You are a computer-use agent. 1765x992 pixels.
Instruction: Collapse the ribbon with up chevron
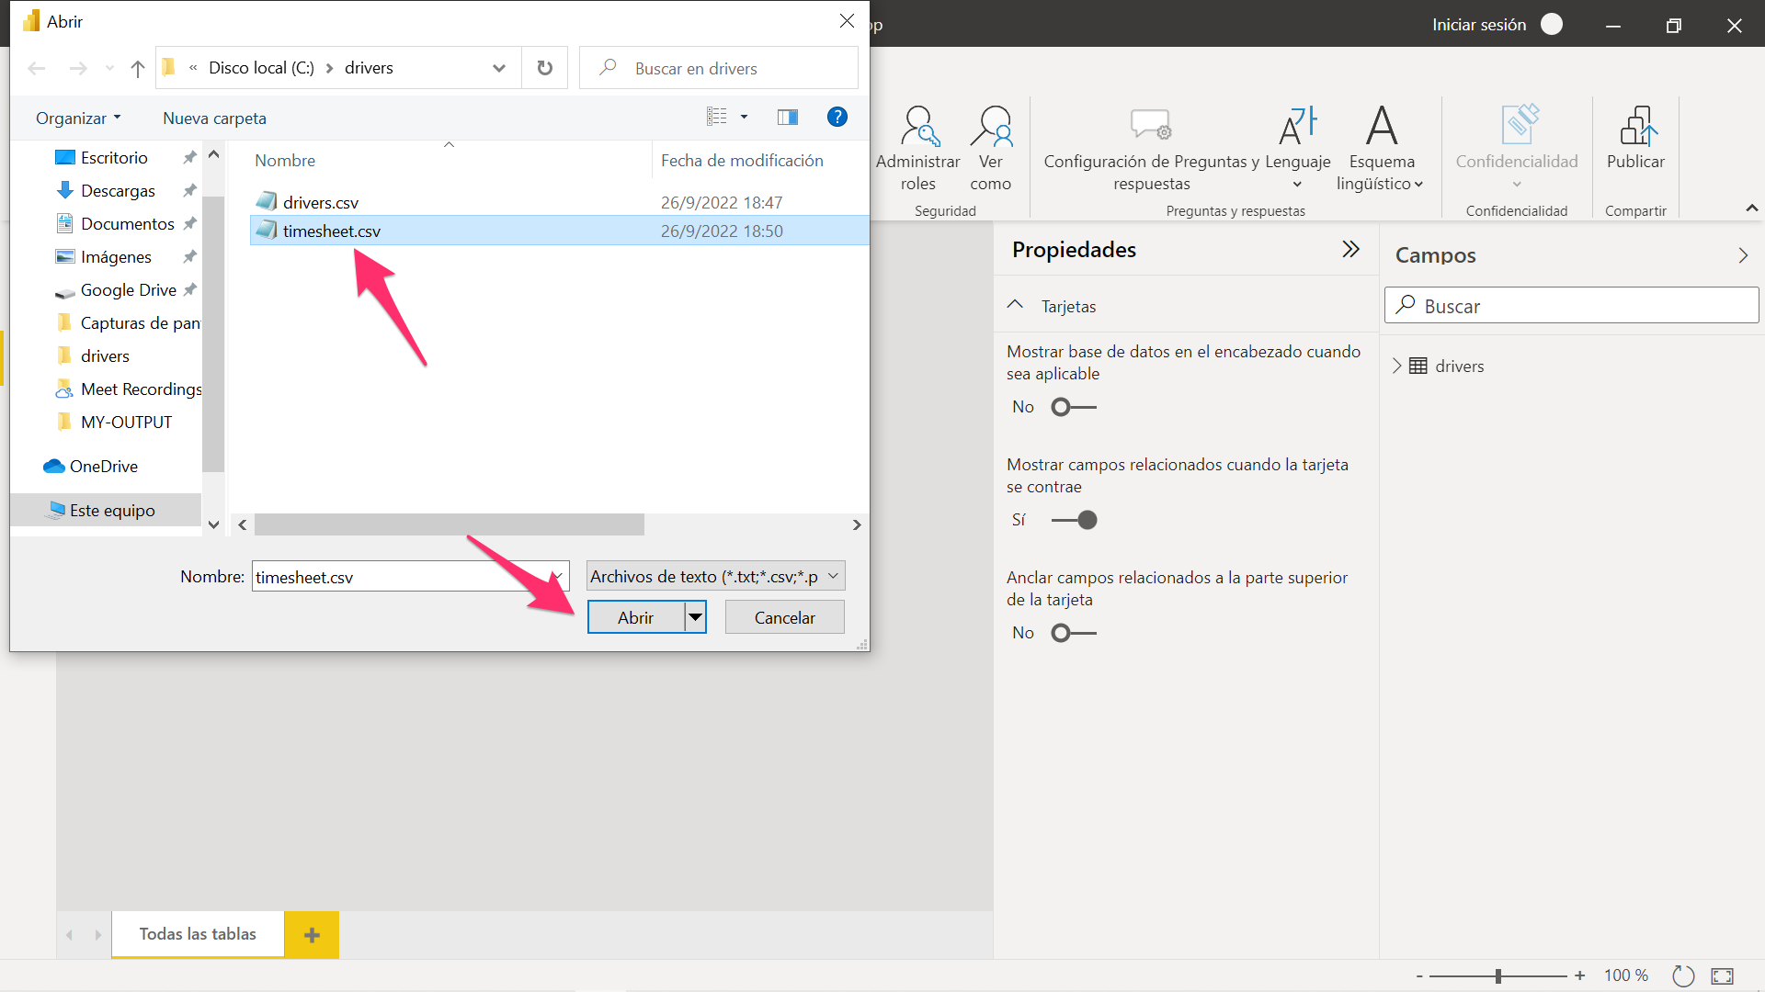1751,209
